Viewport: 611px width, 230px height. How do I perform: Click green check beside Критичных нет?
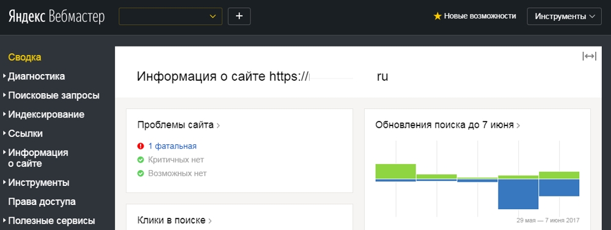point(141,160)
